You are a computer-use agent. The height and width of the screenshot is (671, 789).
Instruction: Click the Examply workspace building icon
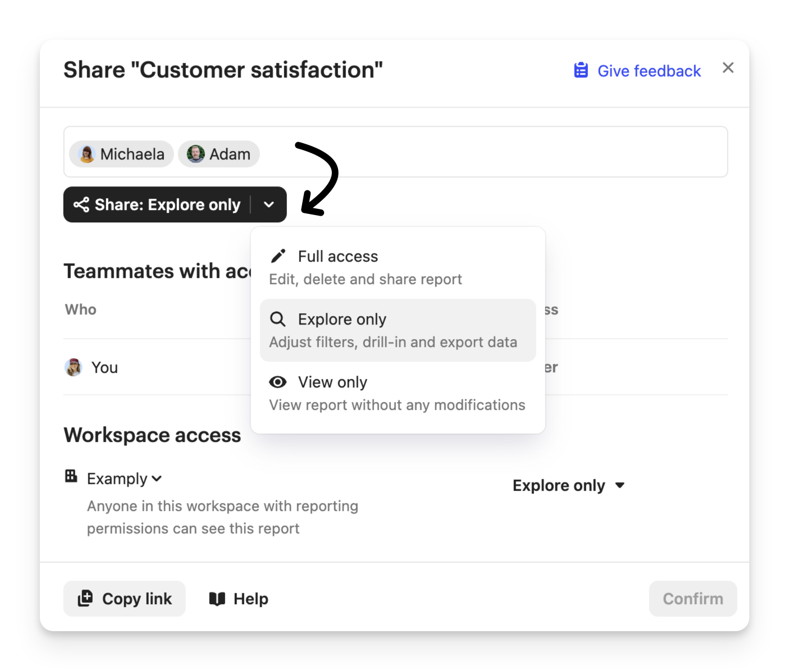click(71, 476)
